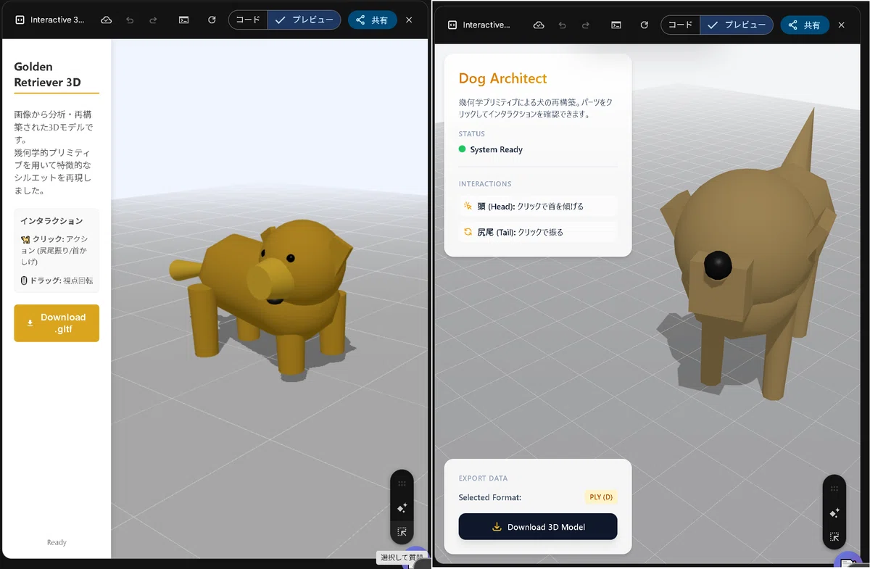
Task: Click the 'インタラクション' heading in the Golden Retriever sidebar
Action: pos(51,221)
